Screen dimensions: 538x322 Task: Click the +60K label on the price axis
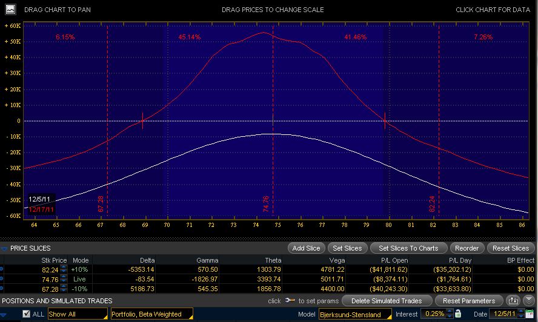[x=13, y=25]
